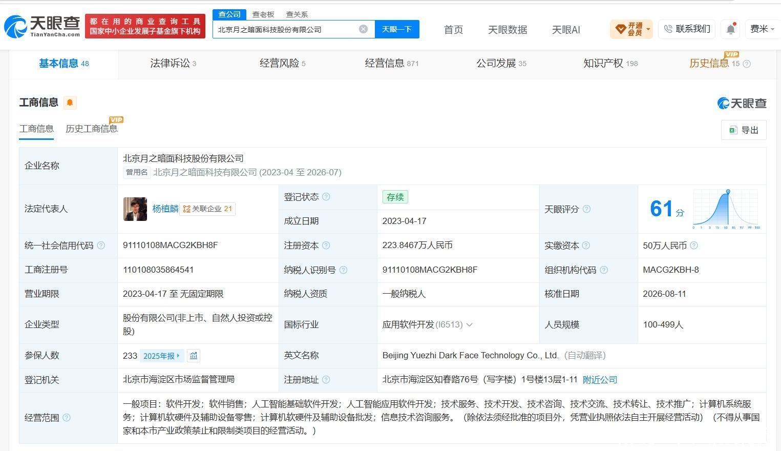Show help for 实缴资本 label
The width and height of the screenshot is (781, 451).
click(x=586, y=245)
